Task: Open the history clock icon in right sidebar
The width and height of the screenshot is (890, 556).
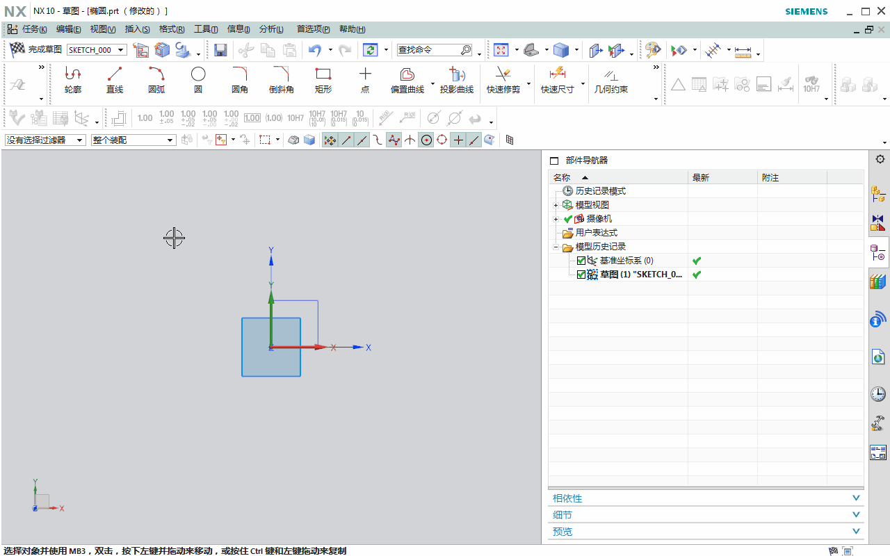Action: [x=878, y=394]
